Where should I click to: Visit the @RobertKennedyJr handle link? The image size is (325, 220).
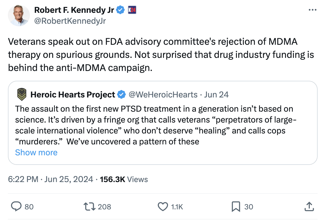(x=70, y=21)
